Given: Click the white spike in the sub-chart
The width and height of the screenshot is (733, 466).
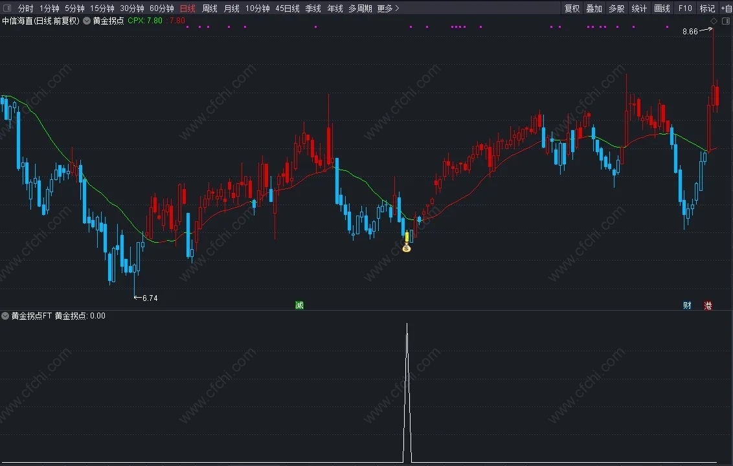Looking at the screenshot, I should [407, 393].
